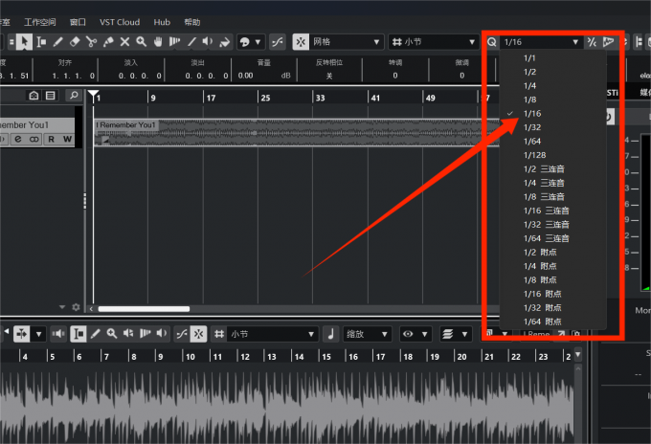Click the project cursor marker at bar 1
Screen dimensions: 651x444
click(94, 95)
